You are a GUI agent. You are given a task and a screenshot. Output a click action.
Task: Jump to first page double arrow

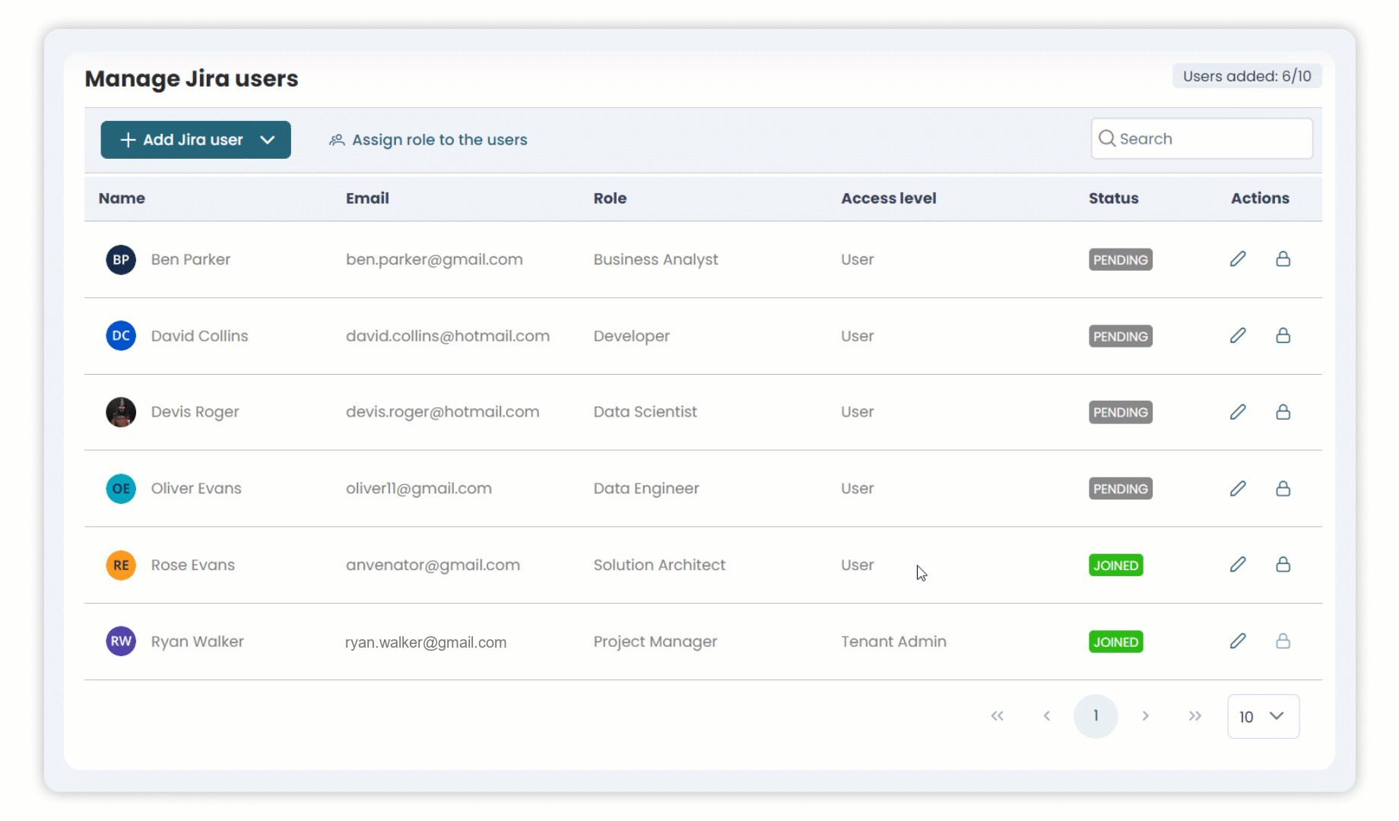pyautogui.click(x=997, y=716)
